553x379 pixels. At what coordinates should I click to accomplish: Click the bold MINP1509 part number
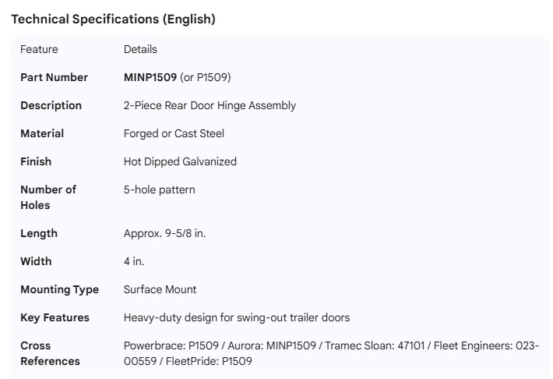pos(150,77)
